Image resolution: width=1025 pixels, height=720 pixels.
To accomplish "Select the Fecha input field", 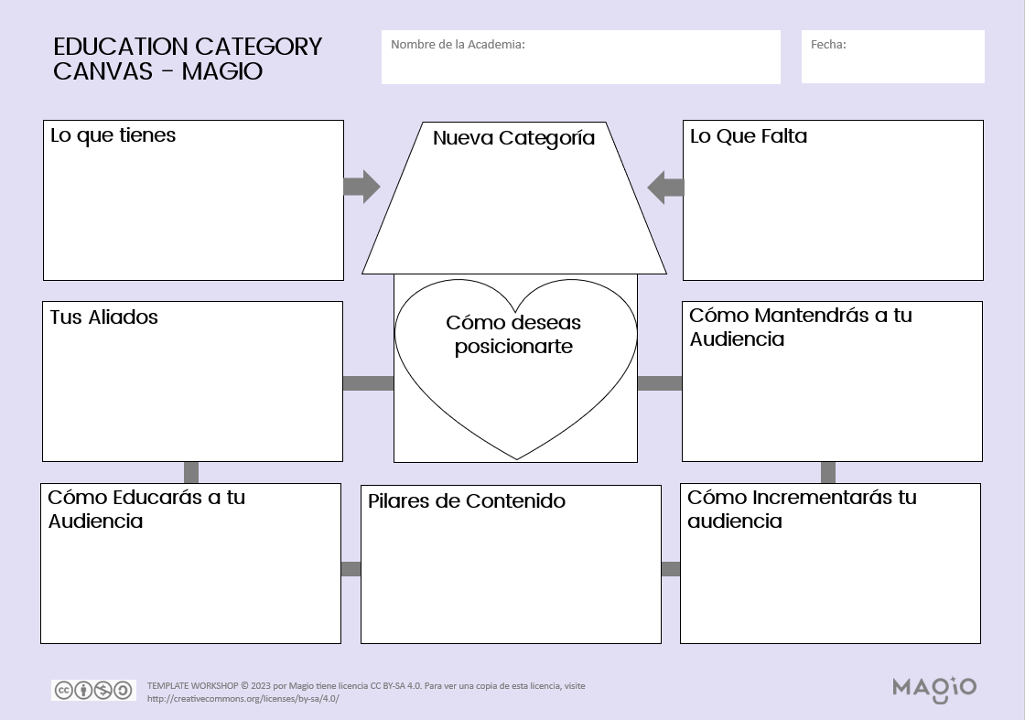I will (x=892, y=57).
